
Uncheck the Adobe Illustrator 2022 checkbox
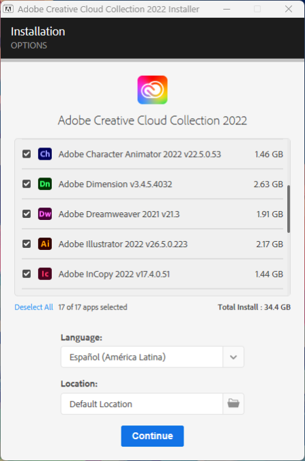(x=27, y=244)
